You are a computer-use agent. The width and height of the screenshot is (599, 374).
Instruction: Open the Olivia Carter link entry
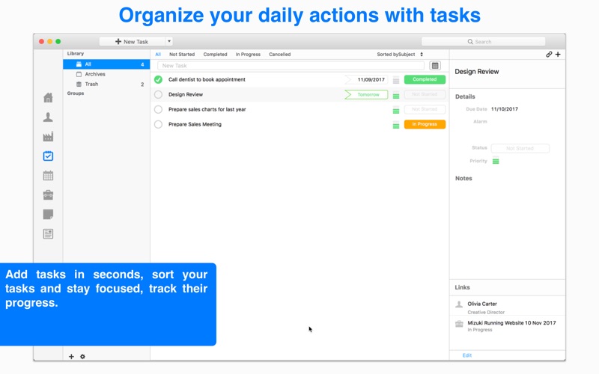tap(508, 307)
